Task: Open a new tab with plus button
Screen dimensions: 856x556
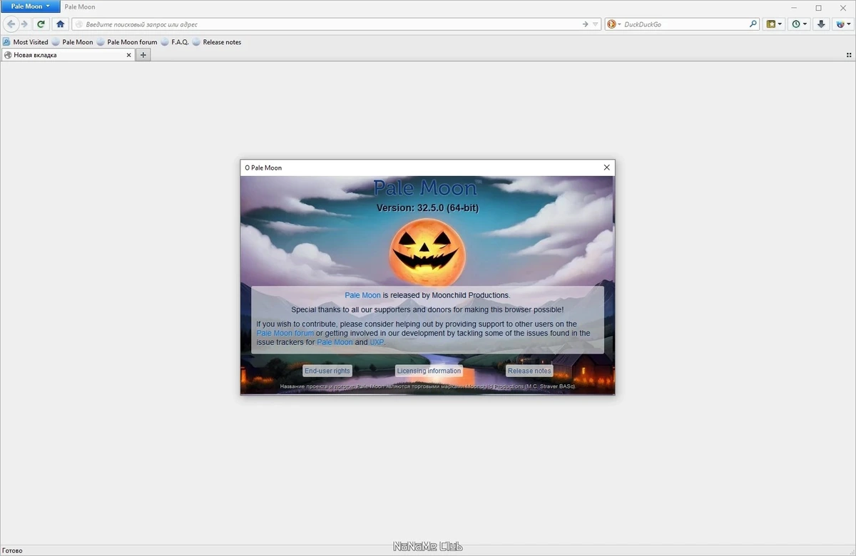Action: pyautogui.click(x=143, y=55)
